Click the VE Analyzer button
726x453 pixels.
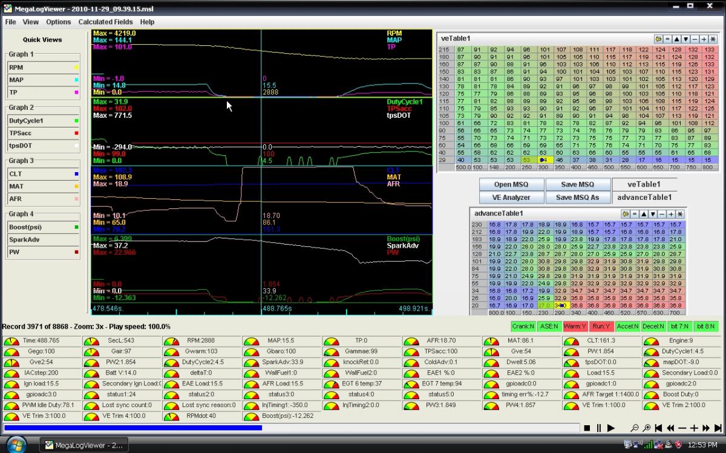(x=511, y=197)
